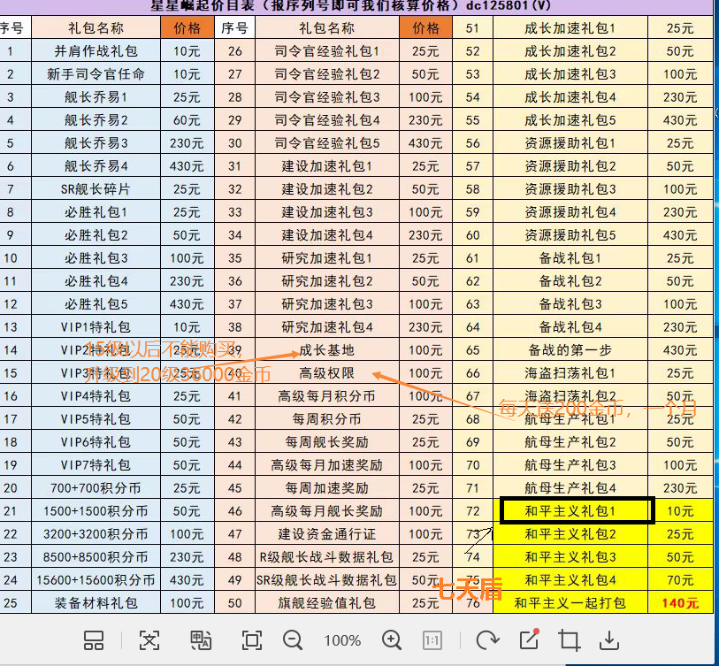Click the 舰长乔易1 cell
This screenshot has width=719, height=666.
(x=96, y=96)
